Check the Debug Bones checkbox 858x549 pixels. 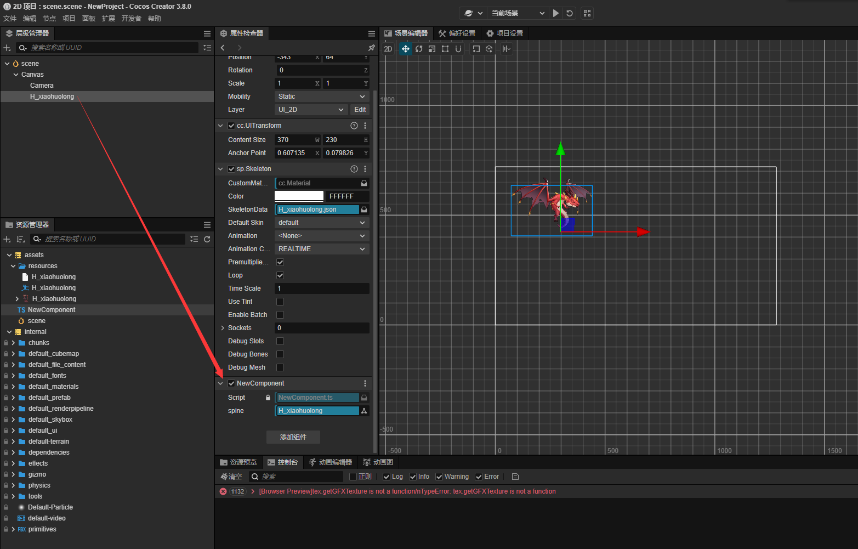point(280,354)
